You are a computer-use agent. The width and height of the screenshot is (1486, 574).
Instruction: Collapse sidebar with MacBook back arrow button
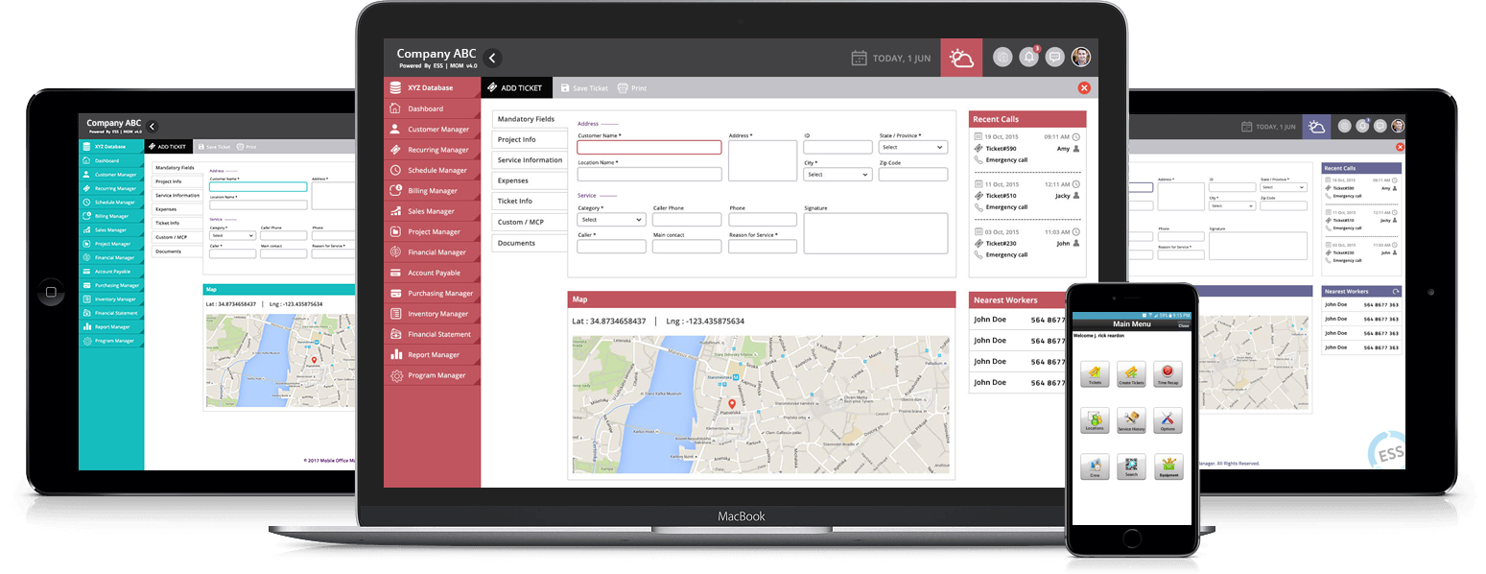(492, 58)
